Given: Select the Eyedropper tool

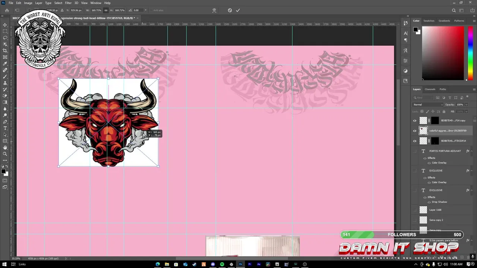Looking at the screenshot, I should [5, 64].
